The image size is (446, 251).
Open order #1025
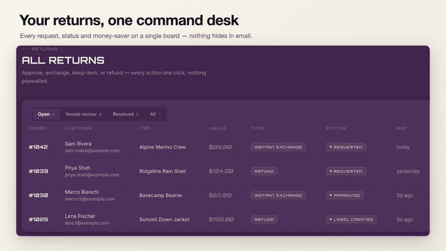[38, 220]
